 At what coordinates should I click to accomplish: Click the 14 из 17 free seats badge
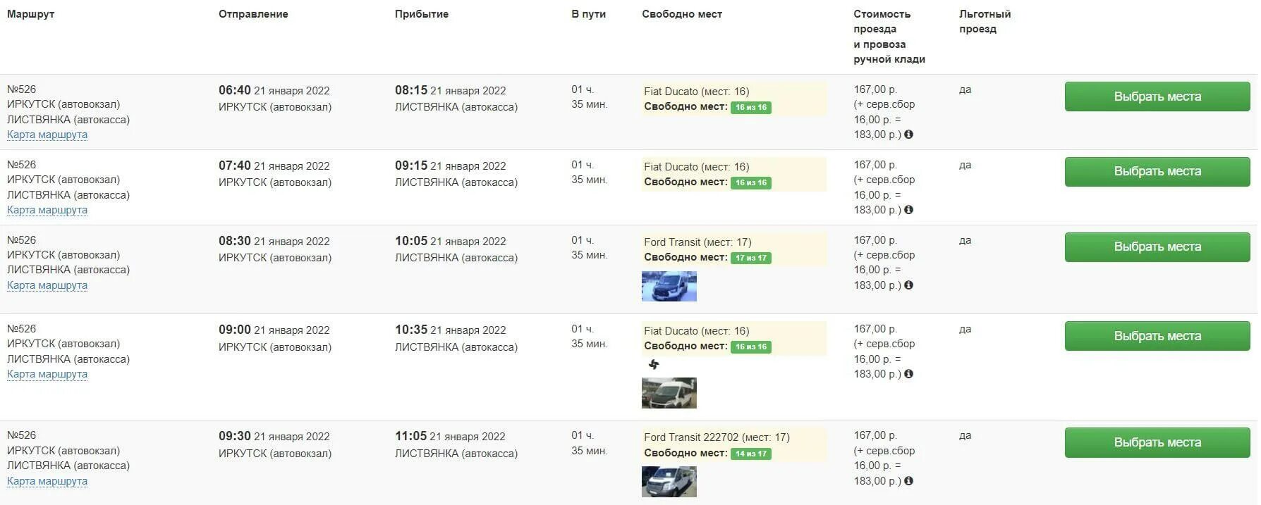click(751, 454)
